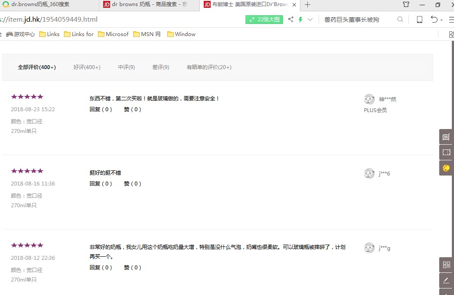Click the gold coin sidebar icon
Image resolution: width=454 pixels, height=295 pixels.
(446, 168)
